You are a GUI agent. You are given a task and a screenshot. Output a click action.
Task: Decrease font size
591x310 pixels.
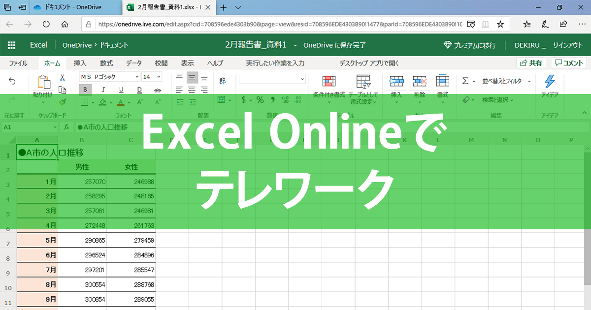tap(158, 102)
